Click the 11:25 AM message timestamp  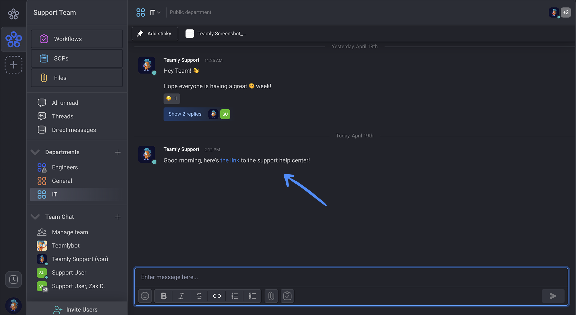(x=213, y=61)
